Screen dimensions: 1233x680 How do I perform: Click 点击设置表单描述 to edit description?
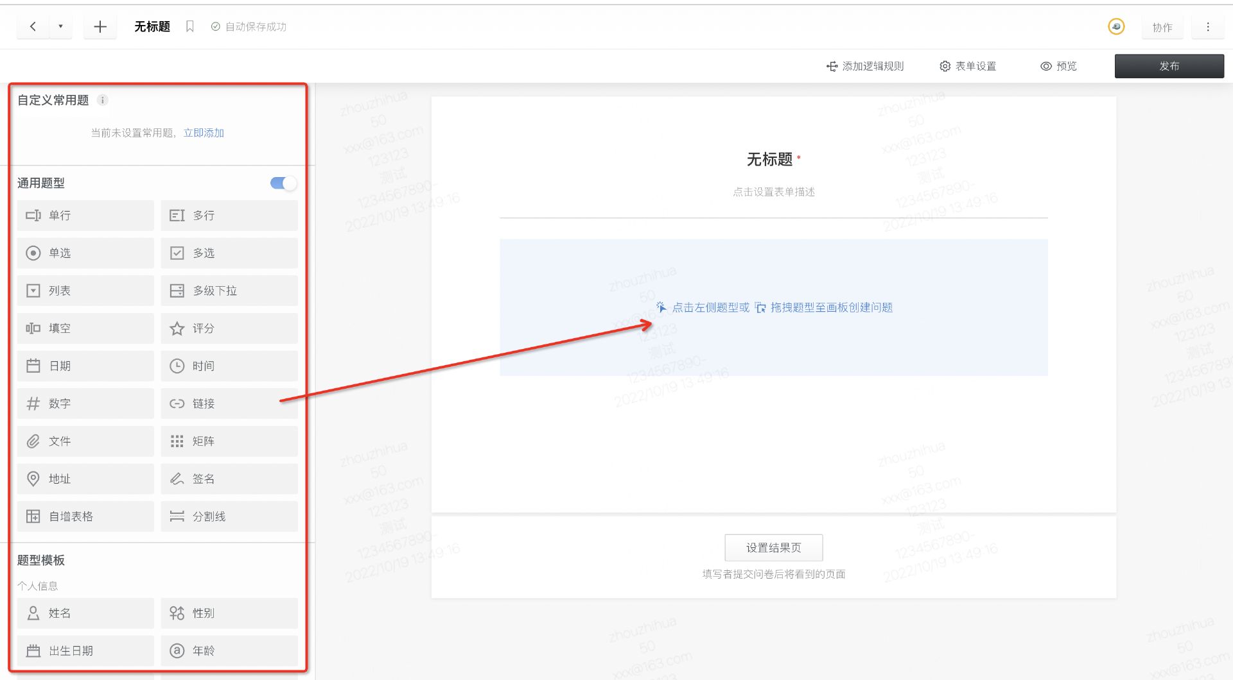point(774,192)
